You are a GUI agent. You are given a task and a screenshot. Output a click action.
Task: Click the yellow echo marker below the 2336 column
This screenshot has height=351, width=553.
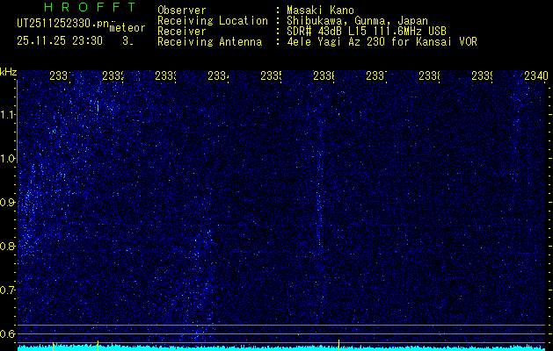point(339,346)
